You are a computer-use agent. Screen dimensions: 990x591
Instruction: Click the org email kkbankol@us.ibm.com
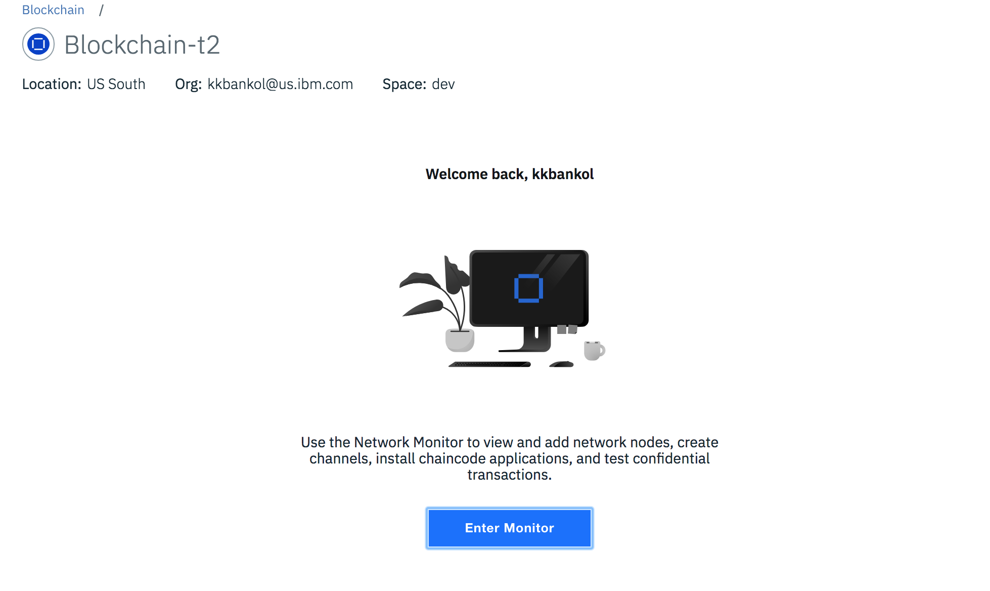(280, 84)
